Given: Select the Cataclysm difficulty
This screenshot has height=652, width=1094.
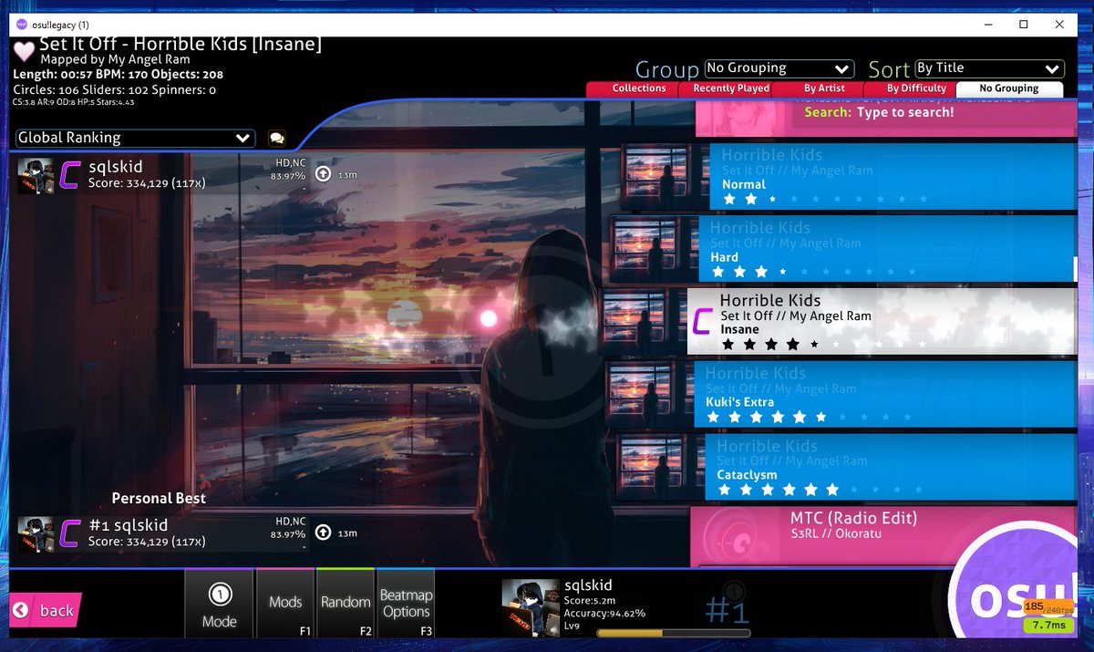Looking at the screenshot, I should [x=891, y=467].
